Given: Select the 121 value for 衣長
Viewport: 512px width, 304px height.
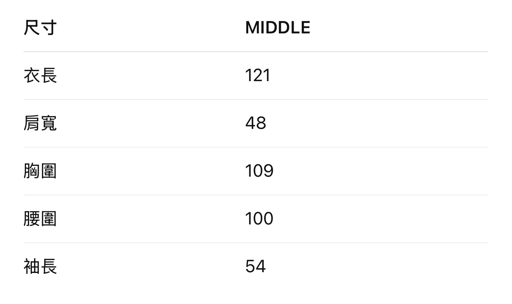Looking at the screenshot, I should pos(258,75).
